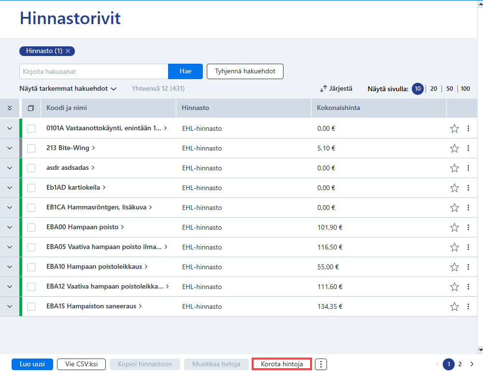Show 50 rows per page

pos(450,89)
